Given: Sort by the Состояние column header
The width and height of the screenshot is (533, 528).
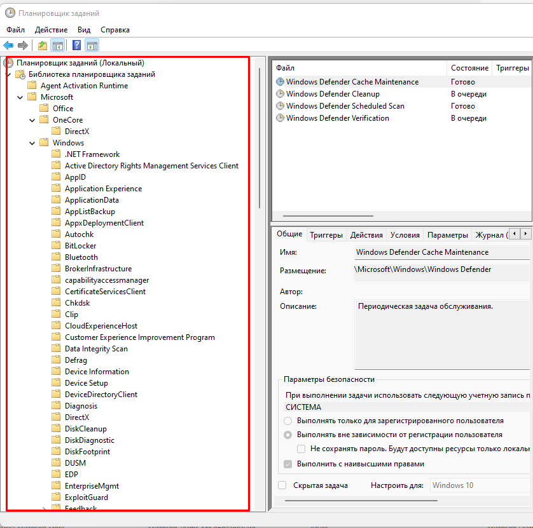Looking at the screenshot, I should (x=469, y=68).
